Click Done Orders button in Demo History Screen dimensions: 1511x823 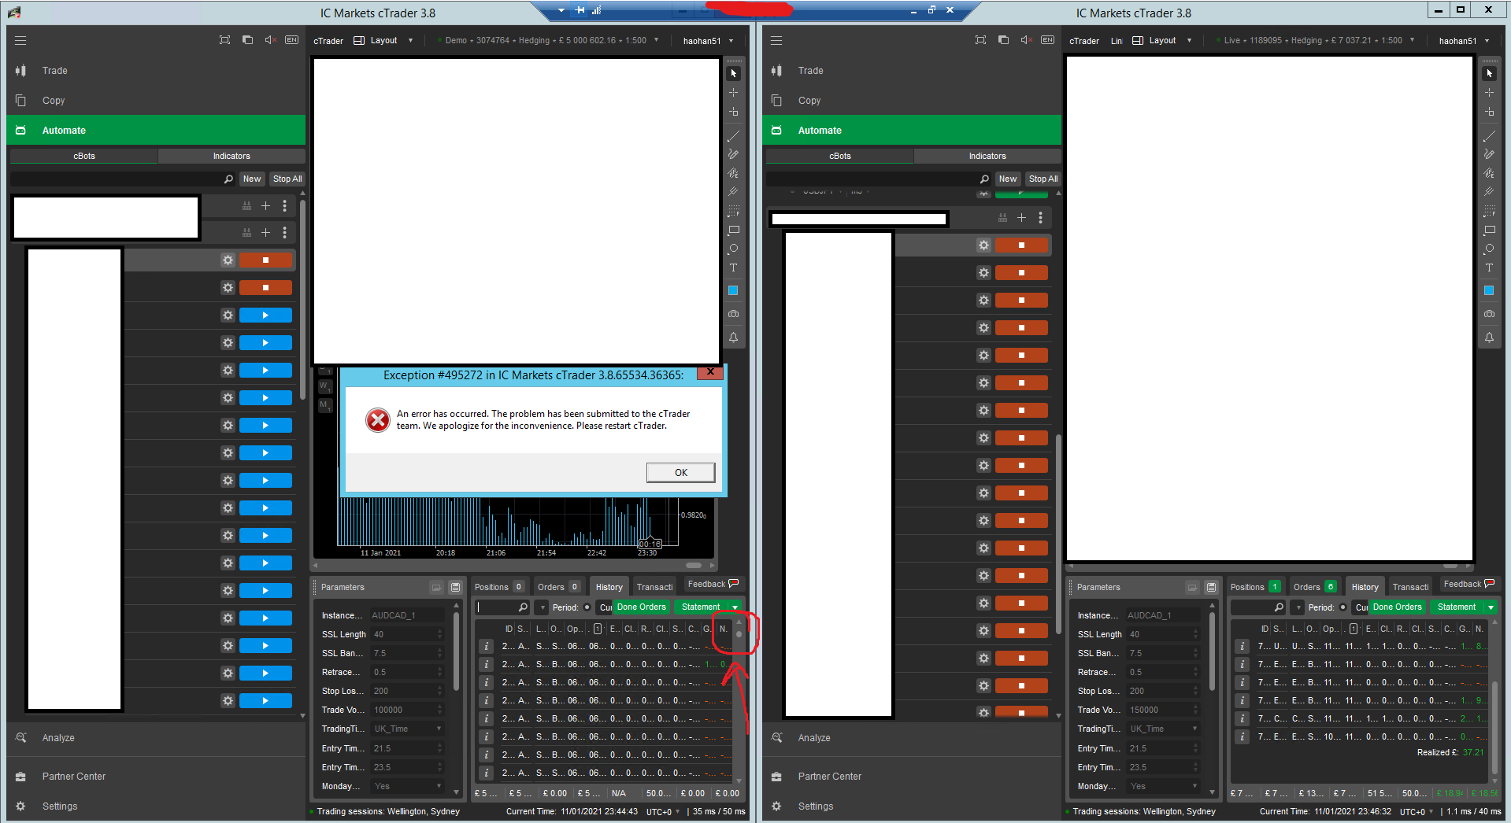[x=642, y=607]
